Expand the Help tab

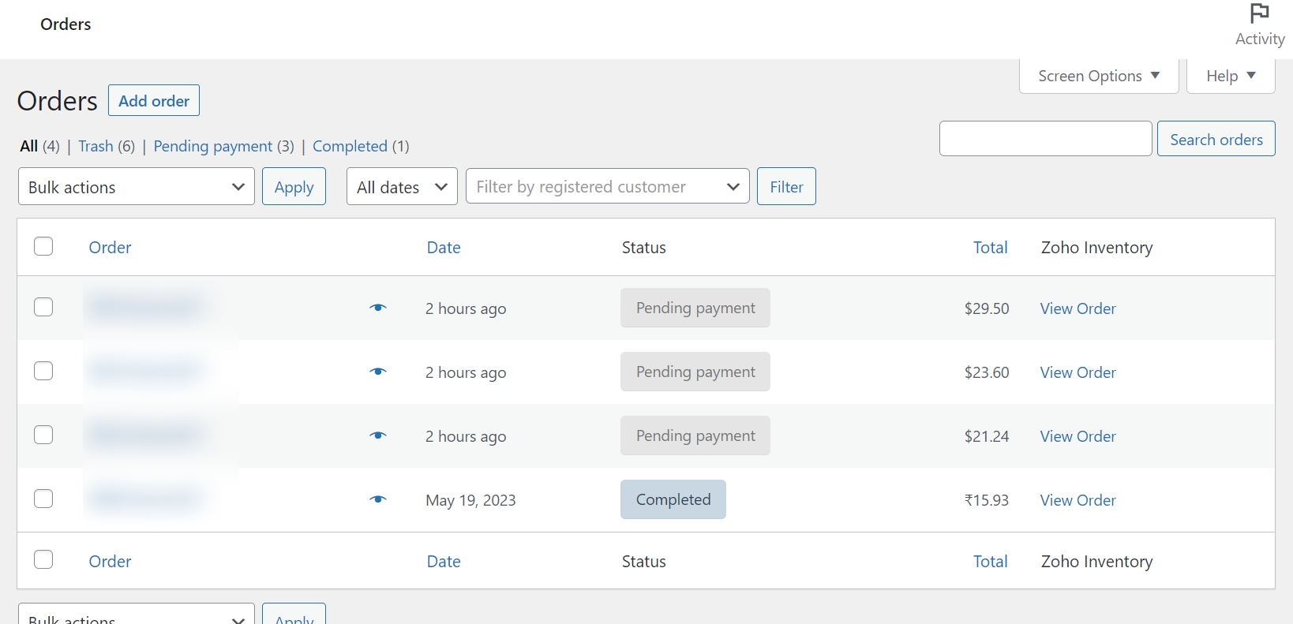tap(1230, 76)
